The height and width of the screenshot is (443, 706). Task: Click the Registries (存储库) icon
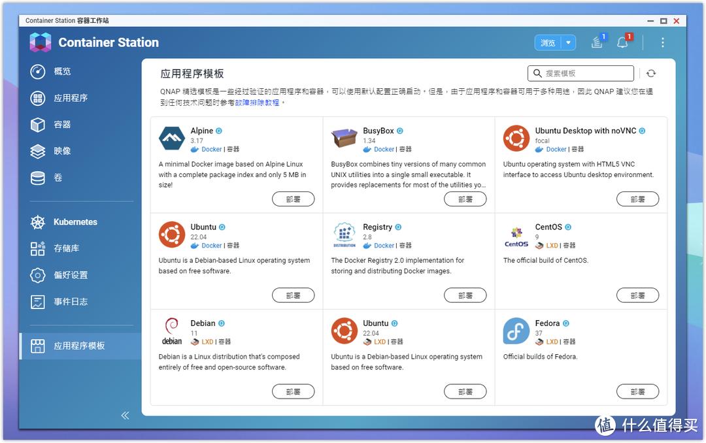tap(38, 248)
